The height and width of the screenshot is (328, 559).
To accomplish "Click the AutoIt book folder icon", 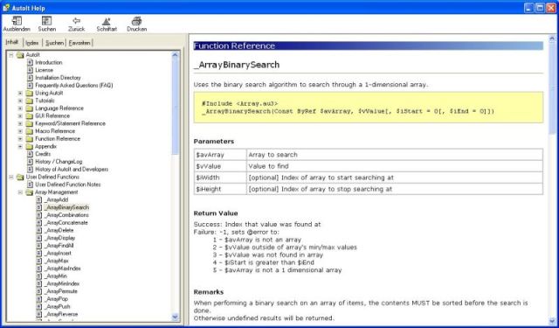I will click(20, 54).
